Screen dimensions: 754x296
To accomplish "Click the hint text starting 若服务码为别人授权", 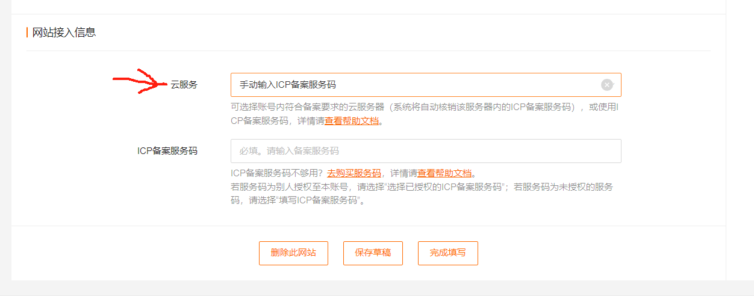I will click(x=422, y=194).
